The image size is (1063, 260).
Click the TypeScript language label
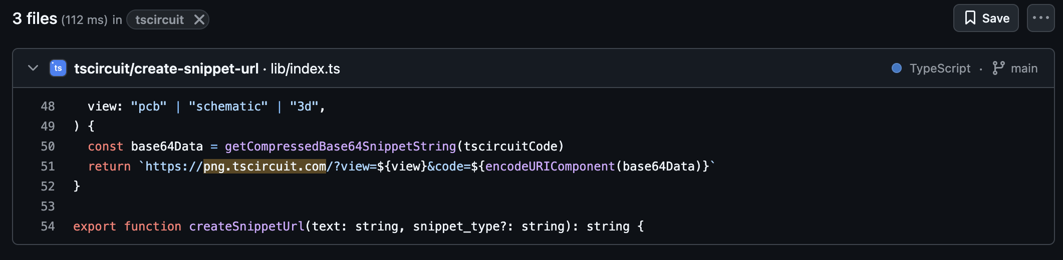[x=940, y=68]
